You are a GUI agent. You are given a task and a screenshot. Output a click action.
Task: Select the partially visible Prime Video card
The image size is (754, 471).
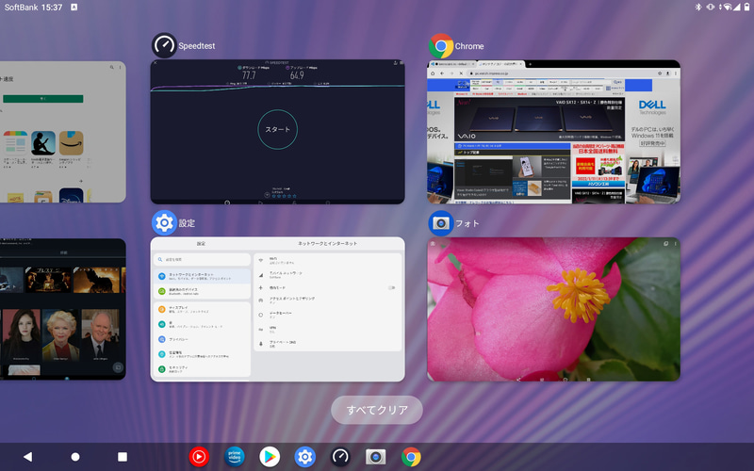[62, 309]
